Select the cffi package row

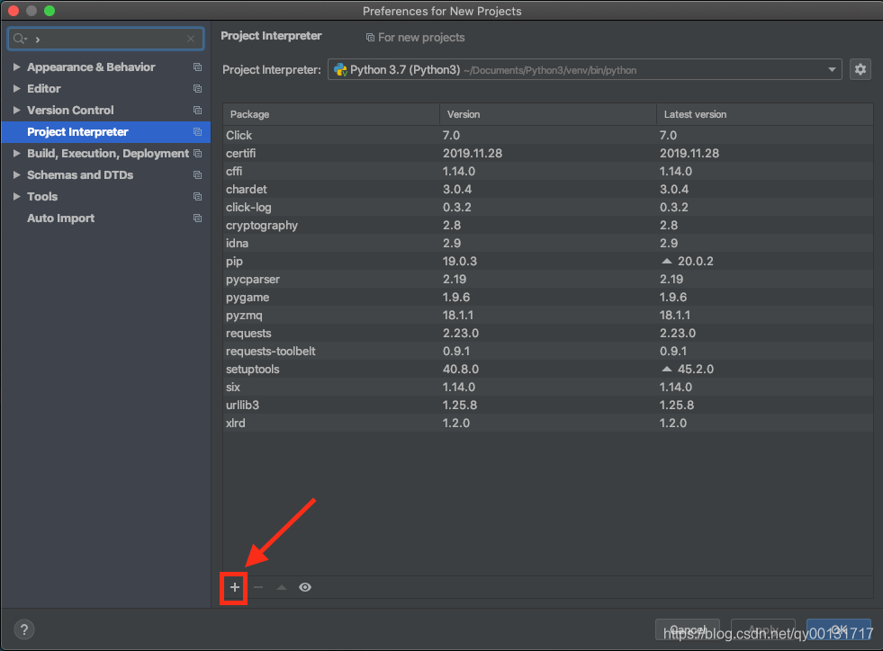(x=548, y=171)
